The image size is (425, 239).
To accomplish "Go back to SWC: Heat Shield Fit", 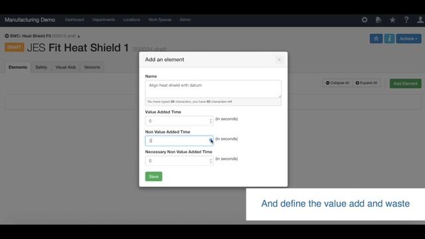I will pos(28,36).
